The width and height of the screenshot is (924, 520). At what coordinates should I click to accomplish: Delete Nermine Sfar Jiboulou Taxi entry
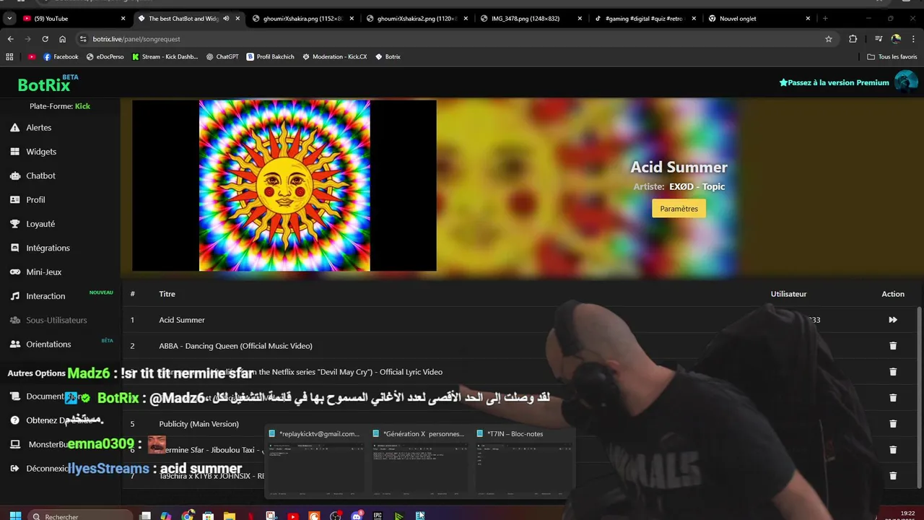pos(893,450)
